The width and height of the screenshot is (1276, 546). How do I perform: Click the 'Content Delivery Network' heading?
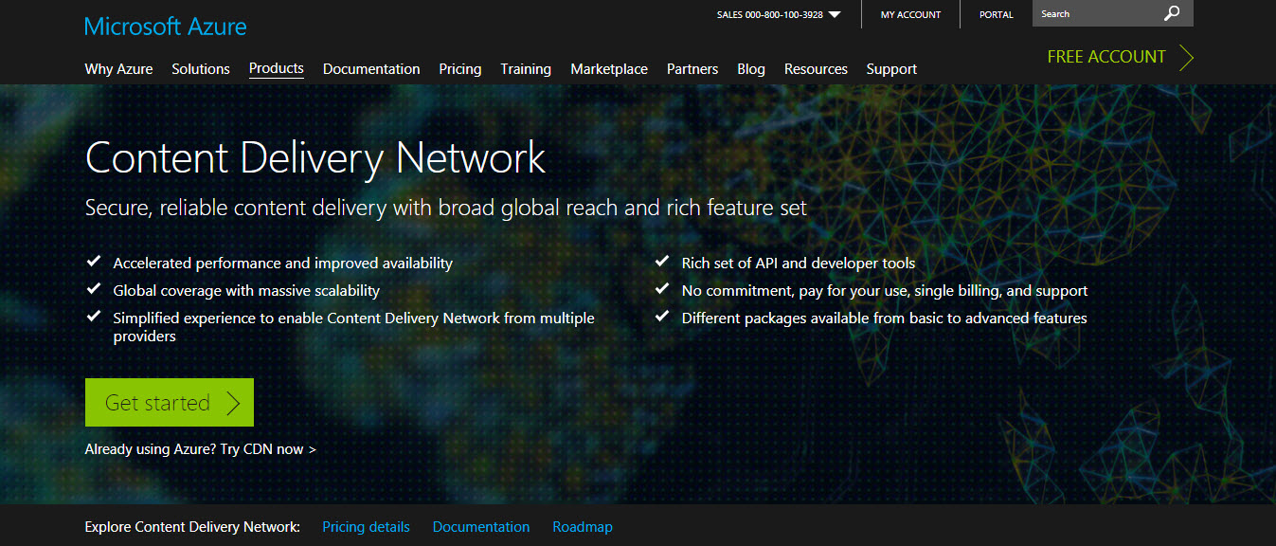(315, 157)
